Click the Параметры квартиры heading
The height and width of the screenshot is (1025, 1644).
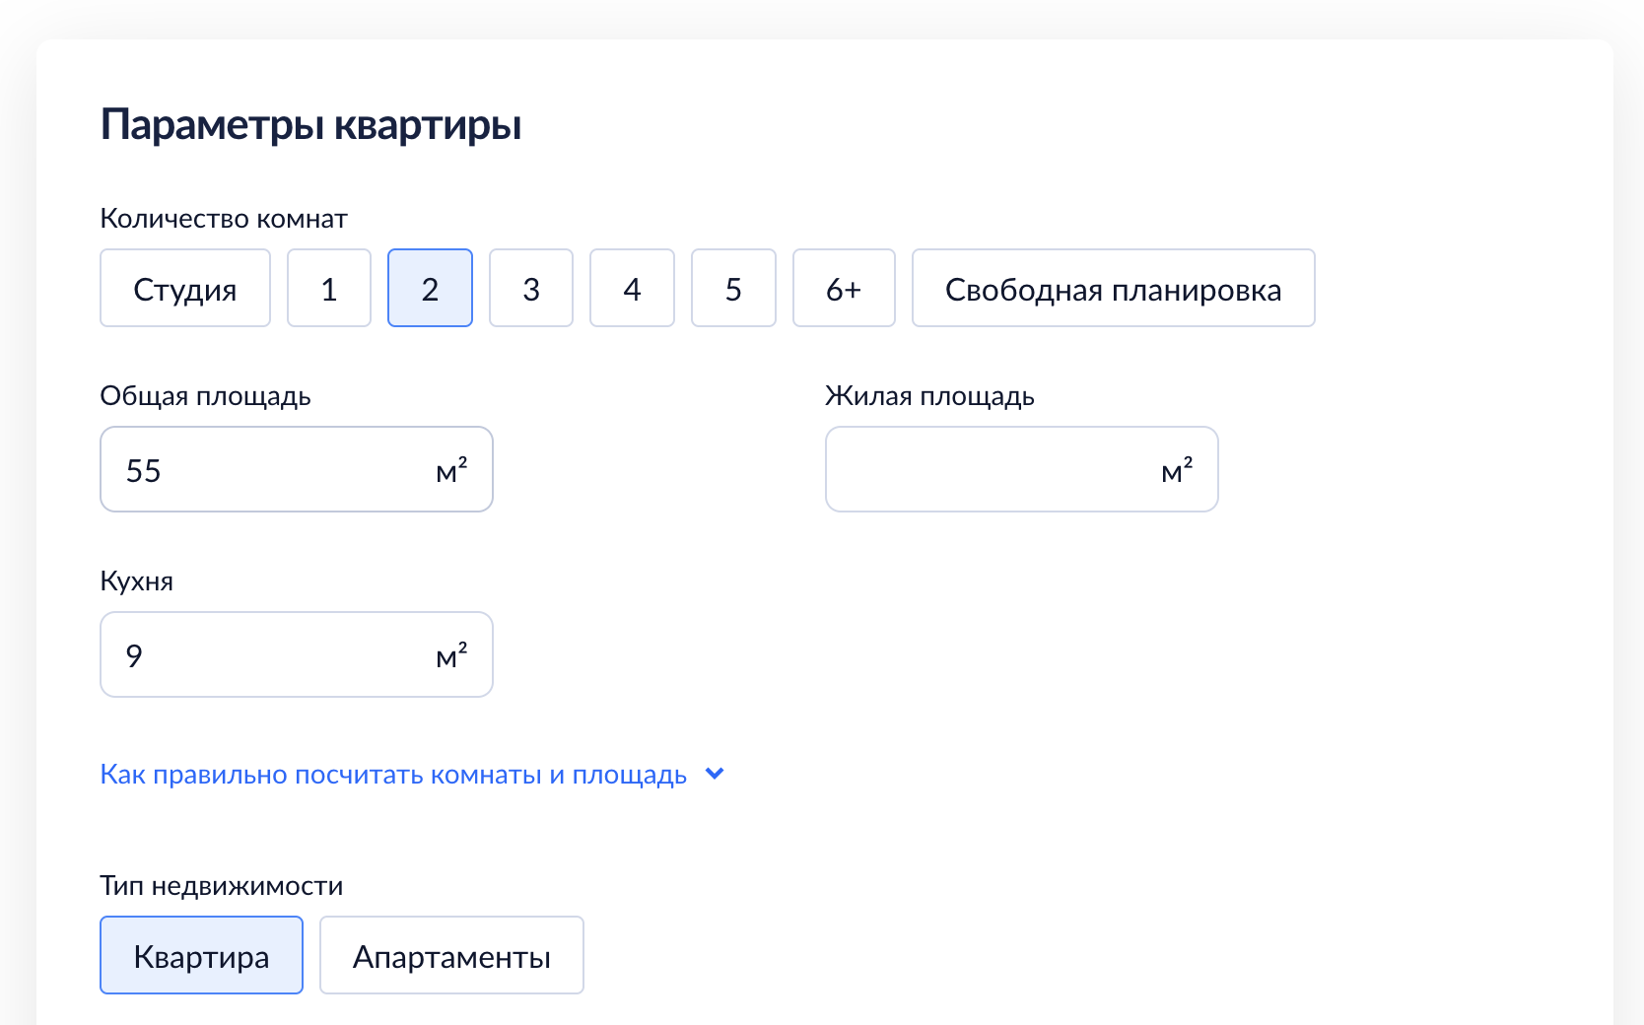[x=311, y=125]
